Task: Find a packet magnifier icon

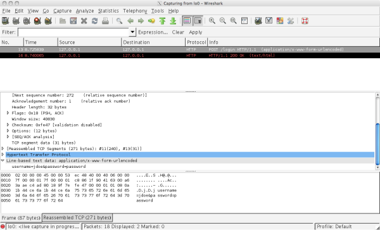Action: [x=119, y=21]
